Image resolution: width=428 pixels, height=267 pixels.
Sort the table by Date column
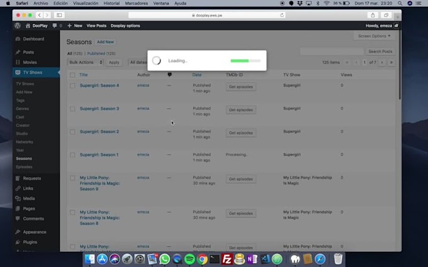pos(197,75)
